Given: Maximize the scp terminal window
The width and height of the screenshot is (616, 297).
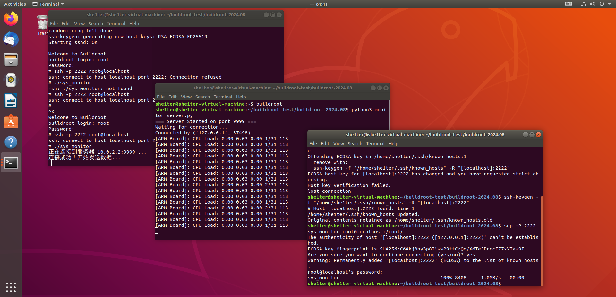Looking at the screenshot, I should 532,135.
